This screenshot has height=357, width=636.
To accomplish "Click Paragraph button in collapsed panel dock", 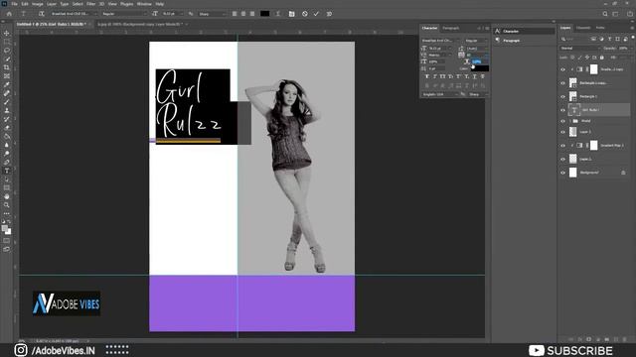I will click(x=524, y=41).
